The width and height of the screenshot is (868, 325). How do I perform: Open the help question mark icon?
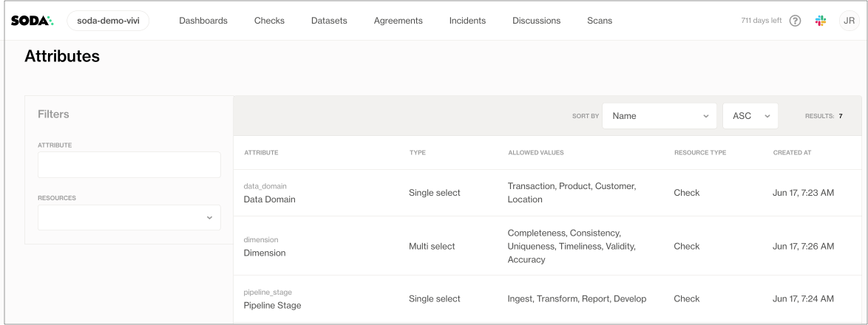click(x=795, y=21)
